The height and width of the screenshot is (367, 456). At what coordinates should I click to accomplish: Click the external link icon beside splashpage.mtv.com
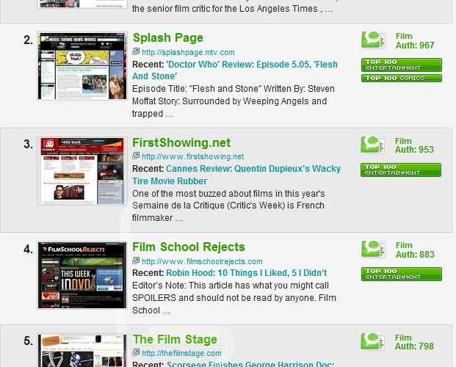tap(136, 52)
